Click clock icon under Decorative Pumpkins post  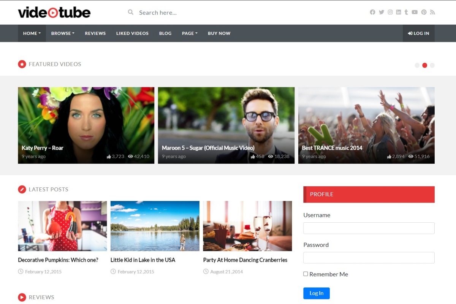(x=21, y=271)
